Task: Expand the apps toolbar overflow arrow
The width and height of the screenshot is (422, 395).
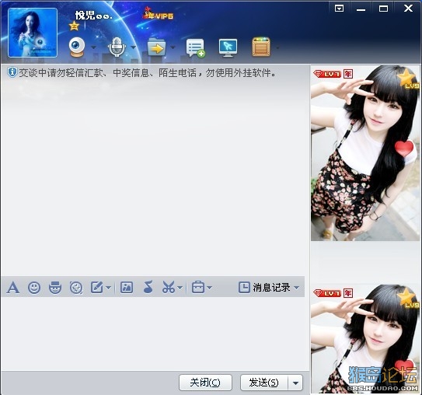Action: 277,47
